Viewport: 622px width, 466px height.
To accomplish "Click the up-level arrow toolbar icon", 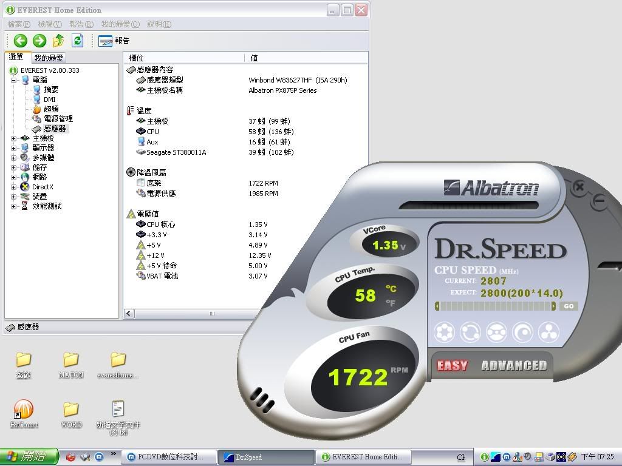I will tap(58, 41).
